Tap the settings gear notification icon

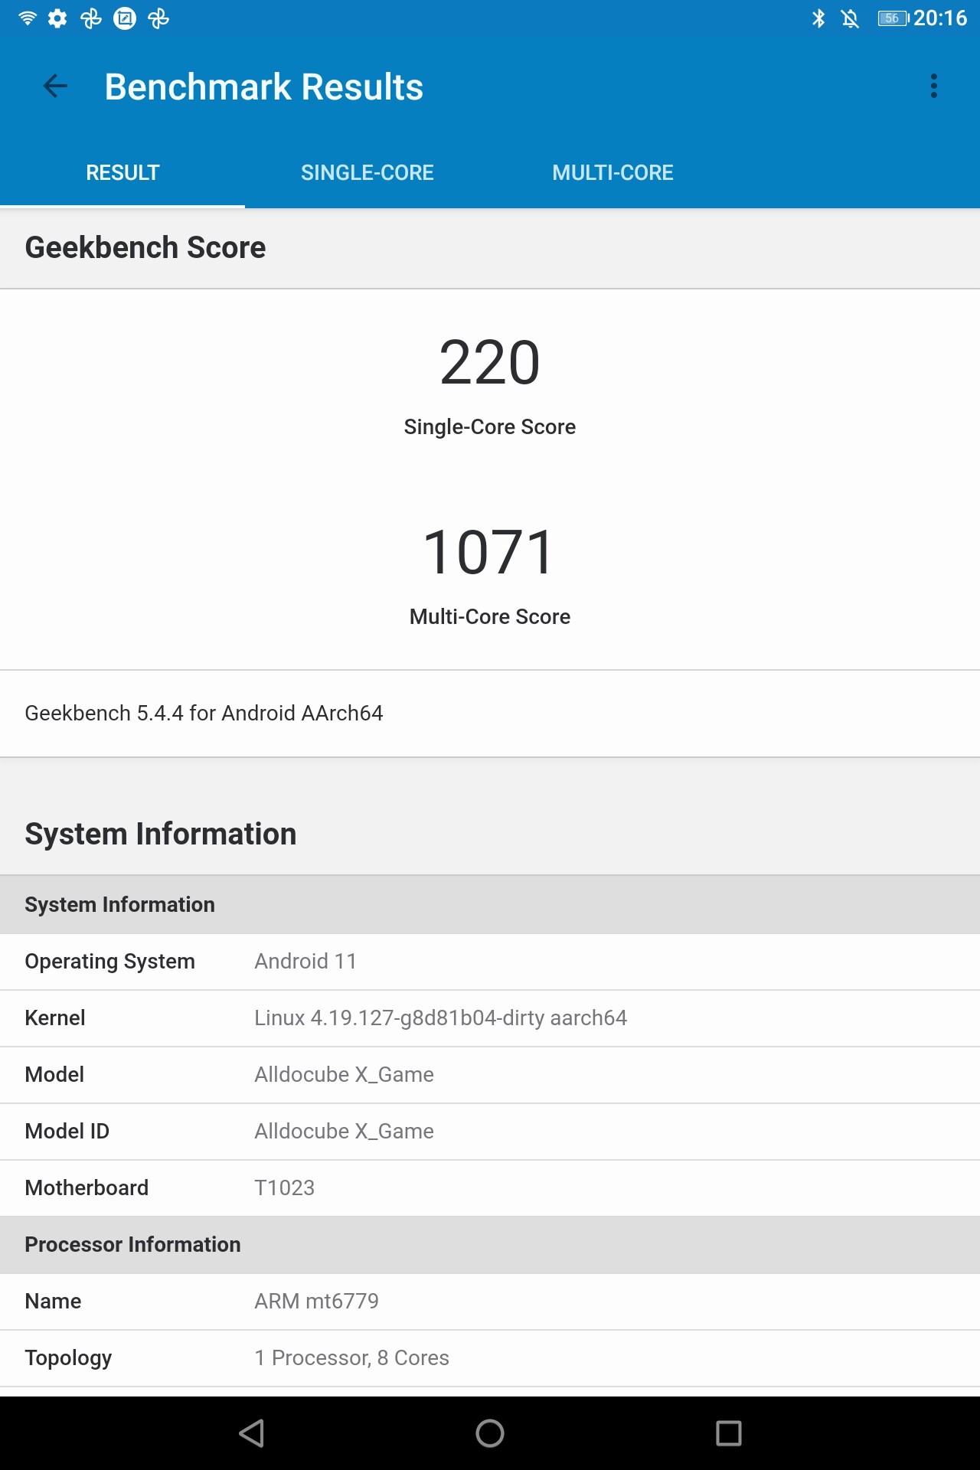coord(57,18)
